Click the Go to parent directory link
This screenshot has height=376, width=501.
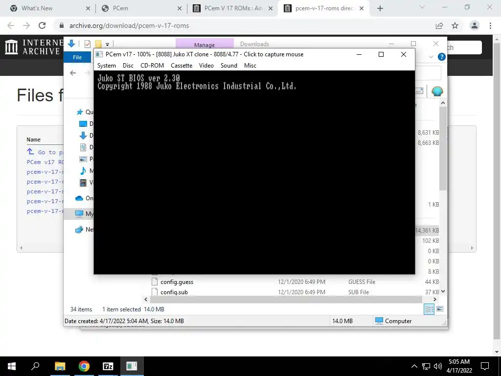pos(45,152)
